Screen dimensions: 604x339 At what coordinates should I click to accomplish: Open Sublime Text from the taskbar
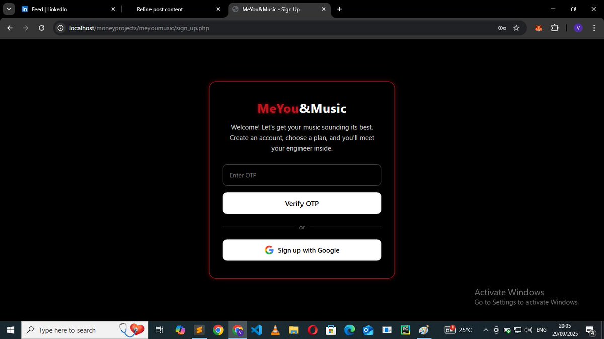point(199,330)
